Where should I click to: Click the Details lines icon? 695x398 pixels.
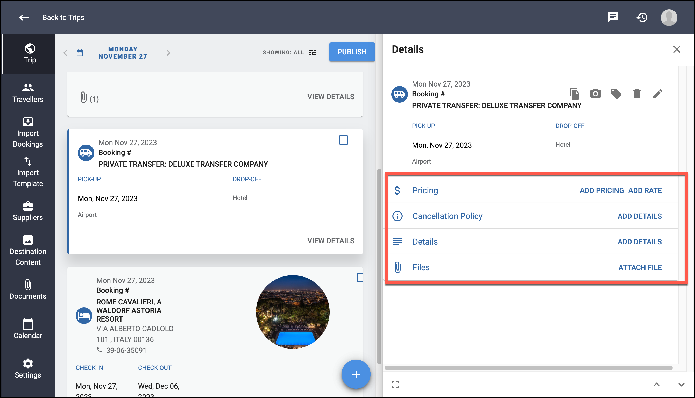pos(397,242)
